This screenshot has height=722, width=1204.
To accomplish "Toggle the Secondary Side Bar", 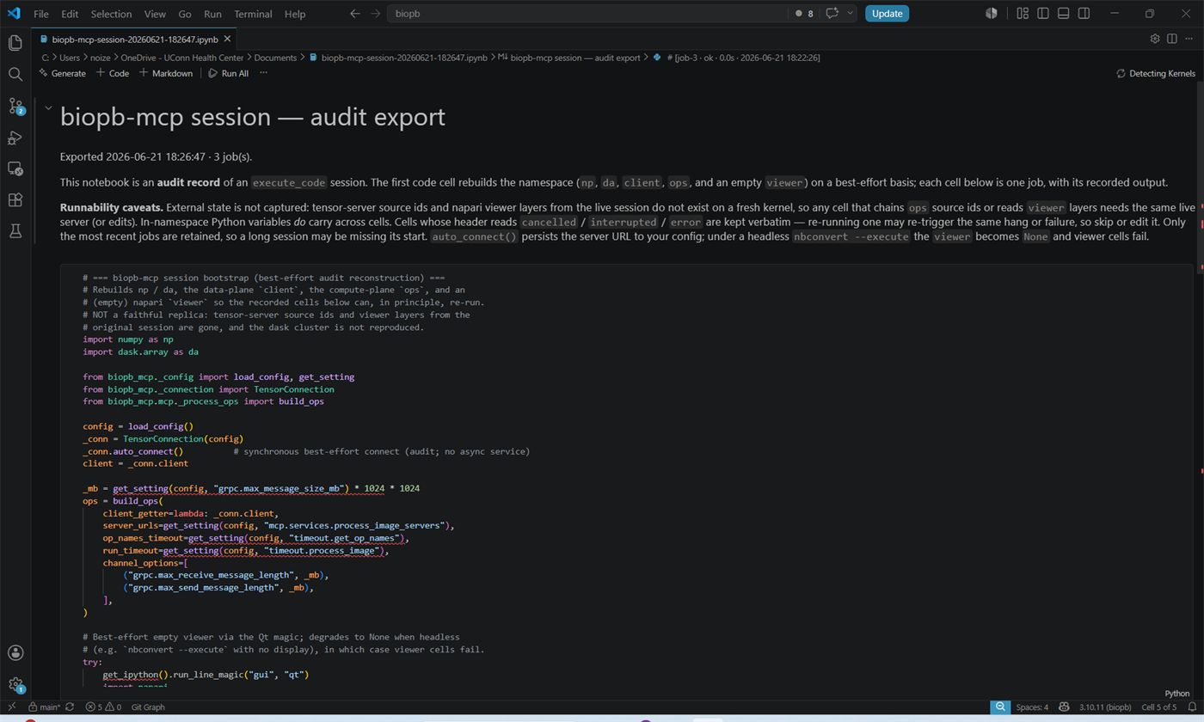I will pyautogui.click(x=1084, y=14).
